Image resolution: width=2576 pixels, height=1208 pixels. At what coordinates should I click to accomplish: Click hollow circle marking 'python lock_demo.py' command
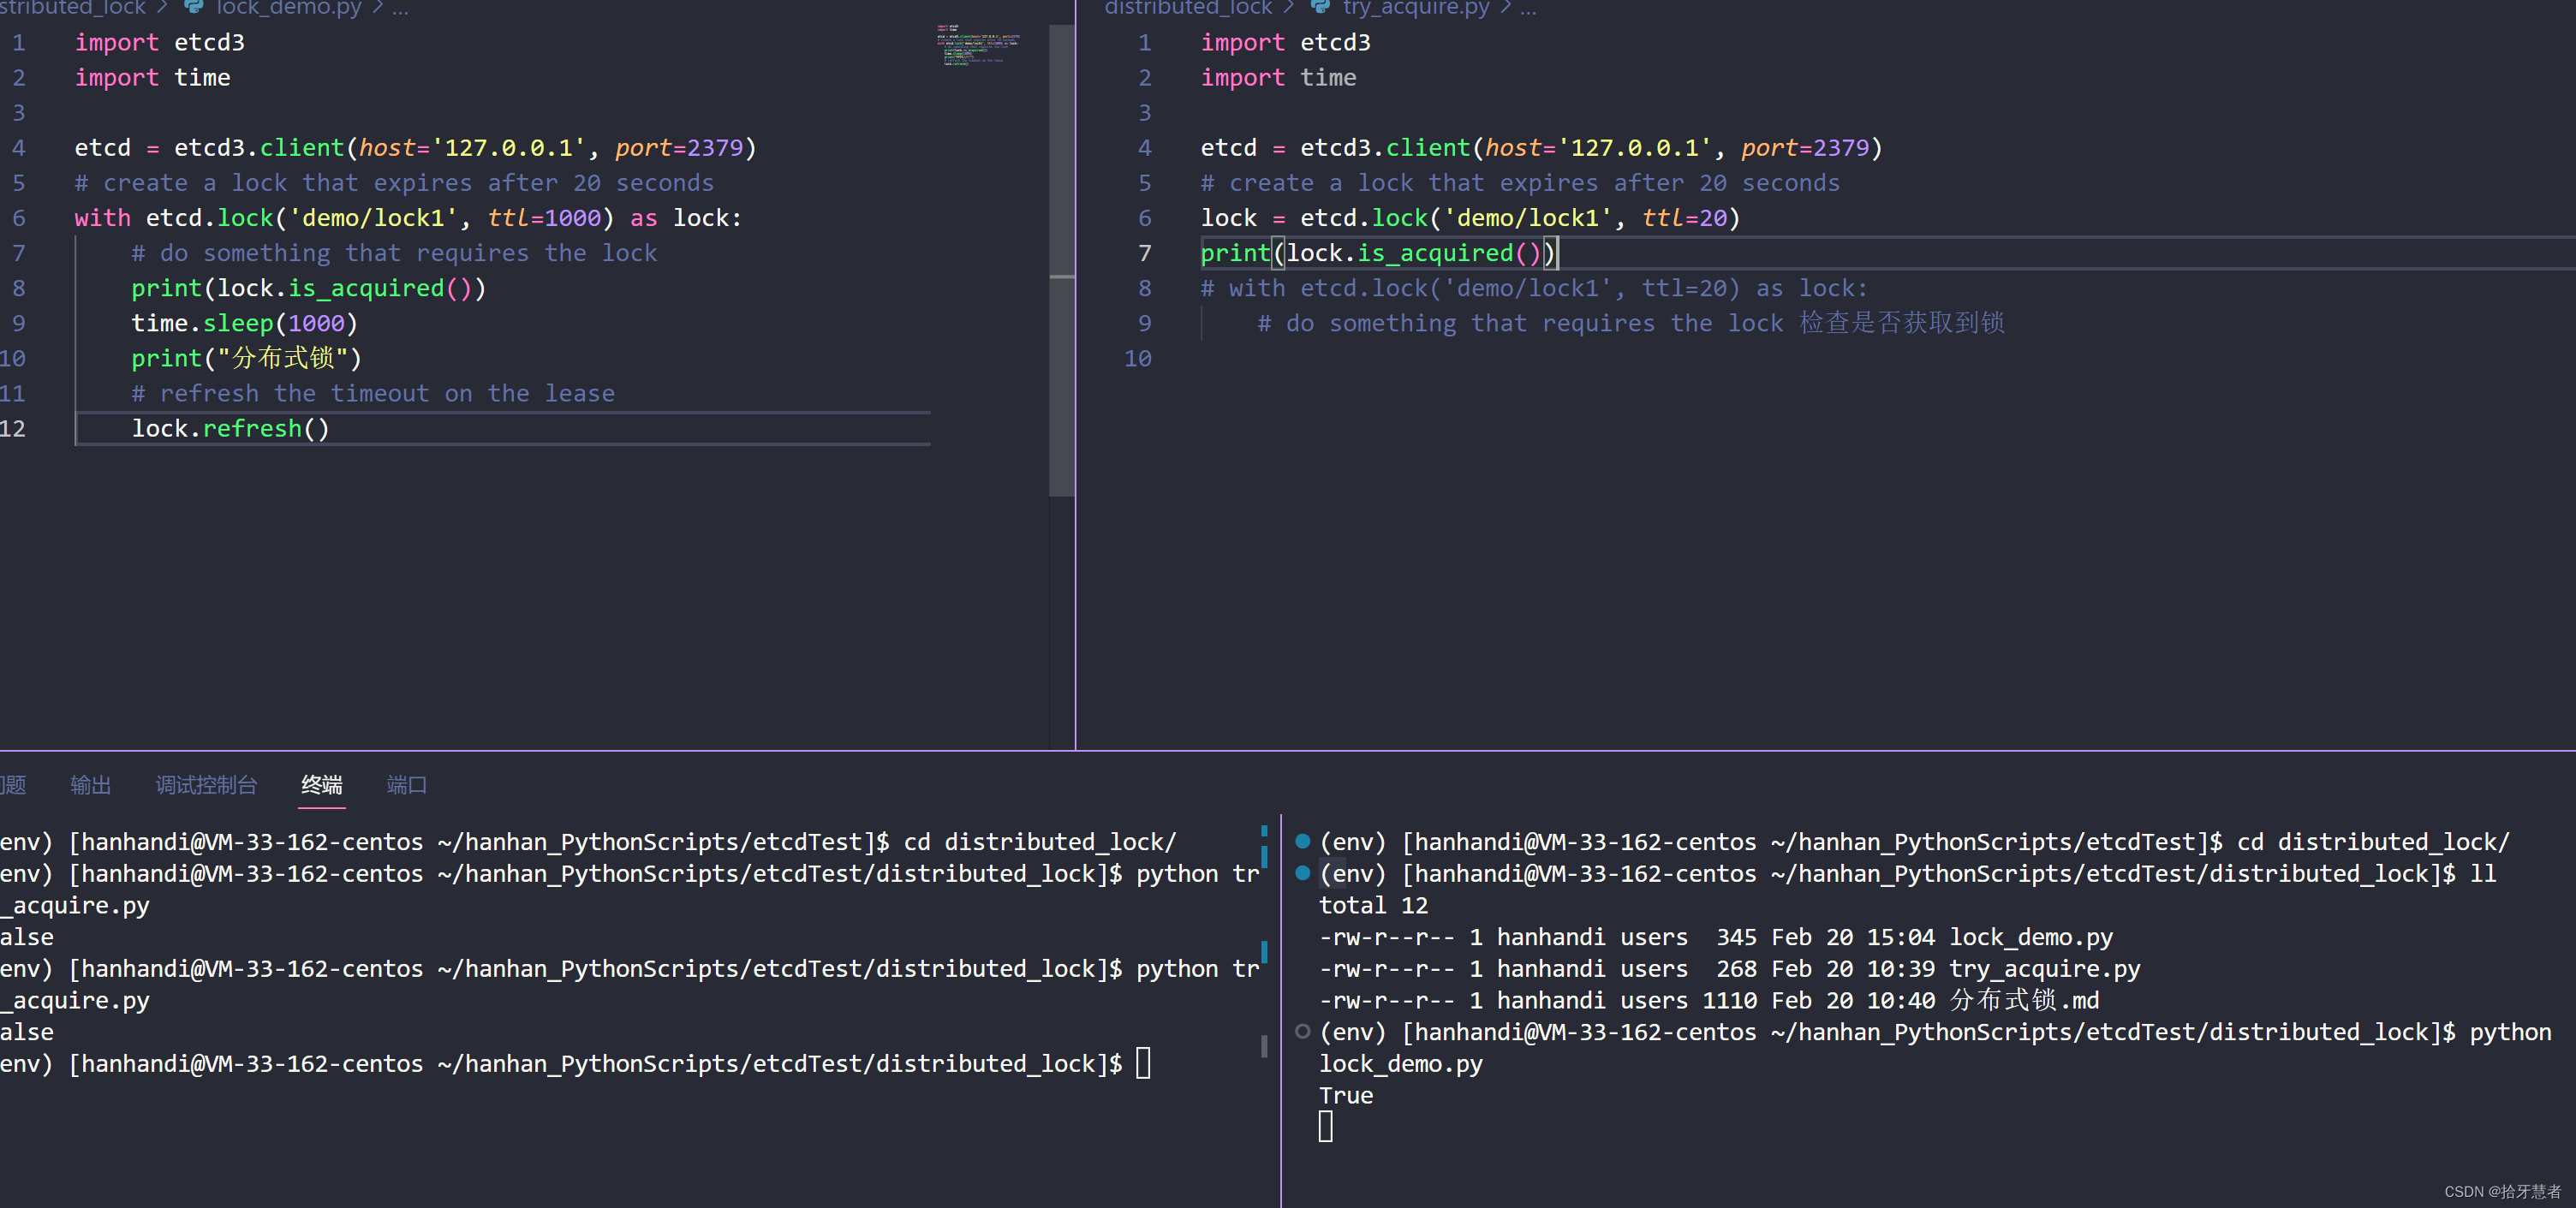1302,1031
